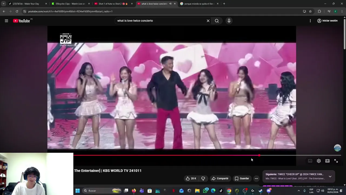View site information icon in address bar
This screenshot has width=346, height=195.
coord(25,11)
